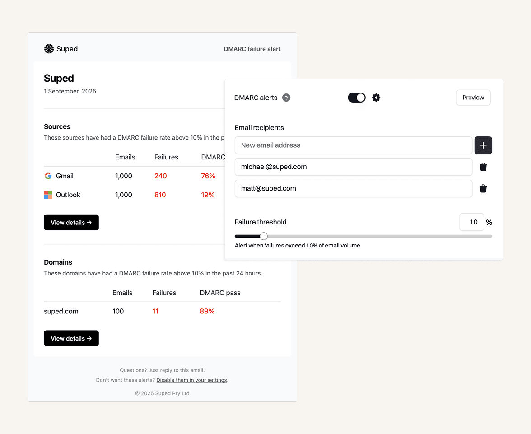Select the Outlook source icon

[48, 195]
